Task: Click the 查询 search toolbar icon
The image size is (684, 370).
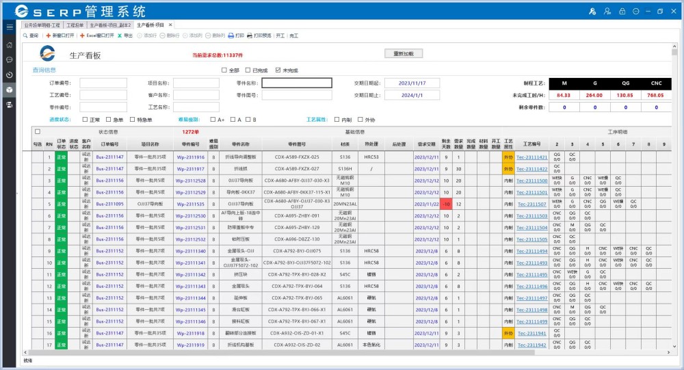Action: (25, 36)
